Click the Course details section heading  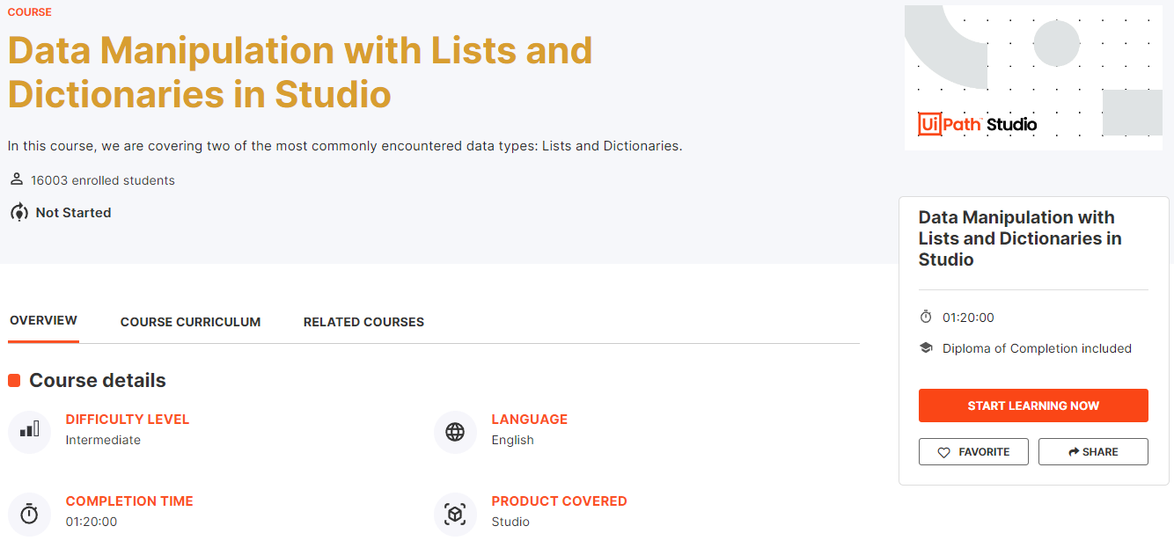coord(97,381)
